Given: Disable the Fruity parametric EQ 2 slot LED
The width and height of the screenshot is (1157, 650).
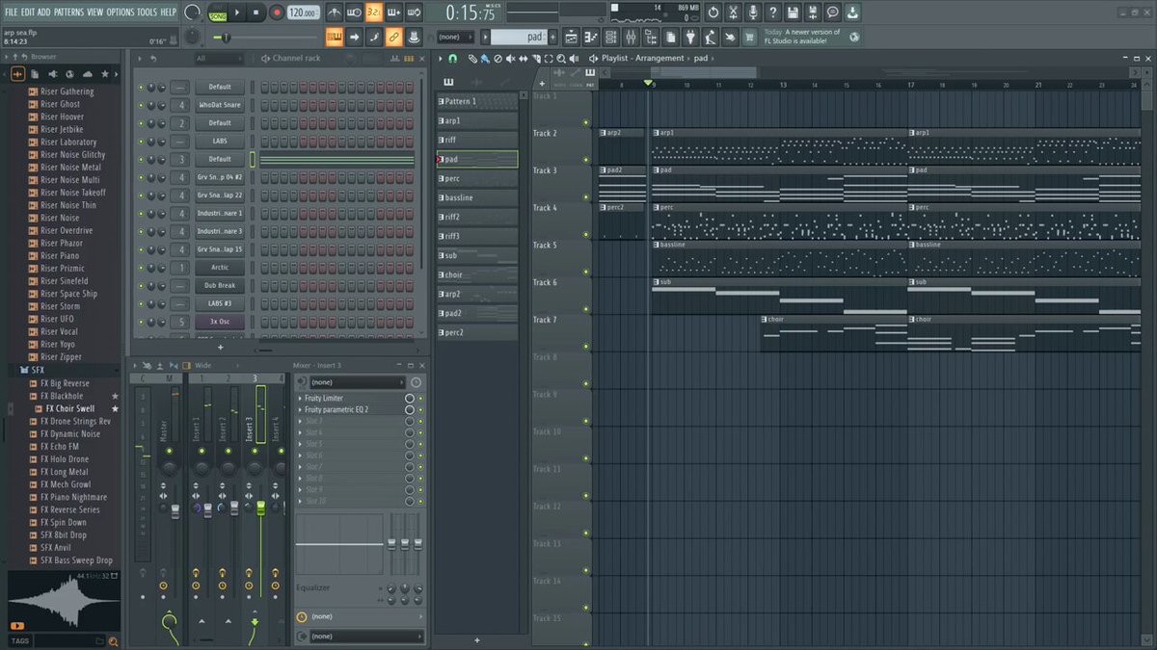Looking at the screenshot, I should click(420, 409).
